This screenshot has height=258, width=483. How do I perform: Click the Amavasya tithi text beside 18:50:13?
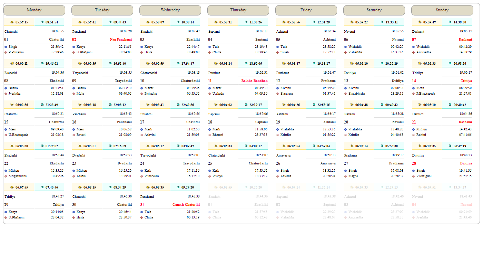click(x=284, y=155)
